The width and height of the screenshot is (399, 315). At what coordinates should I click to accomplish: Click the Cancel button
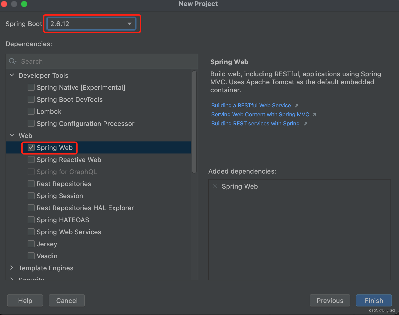[x=67, y=300]
